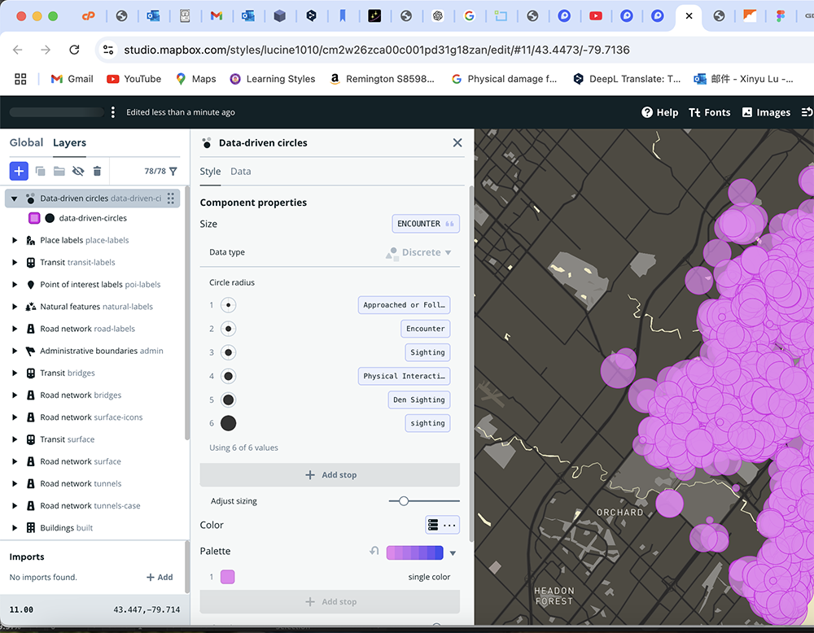Click the group layers folder icon
The height and width of the screenshot is (633, 814).
(x=58, y=171)
